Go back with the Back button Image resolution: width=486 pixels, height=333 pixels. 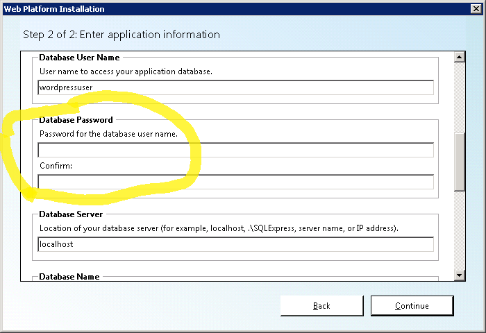tap(321, 306)
